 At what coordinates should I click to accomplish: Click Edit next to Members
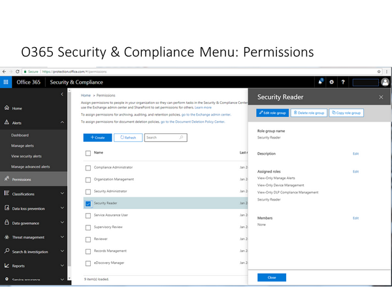(x=356, y=218)
